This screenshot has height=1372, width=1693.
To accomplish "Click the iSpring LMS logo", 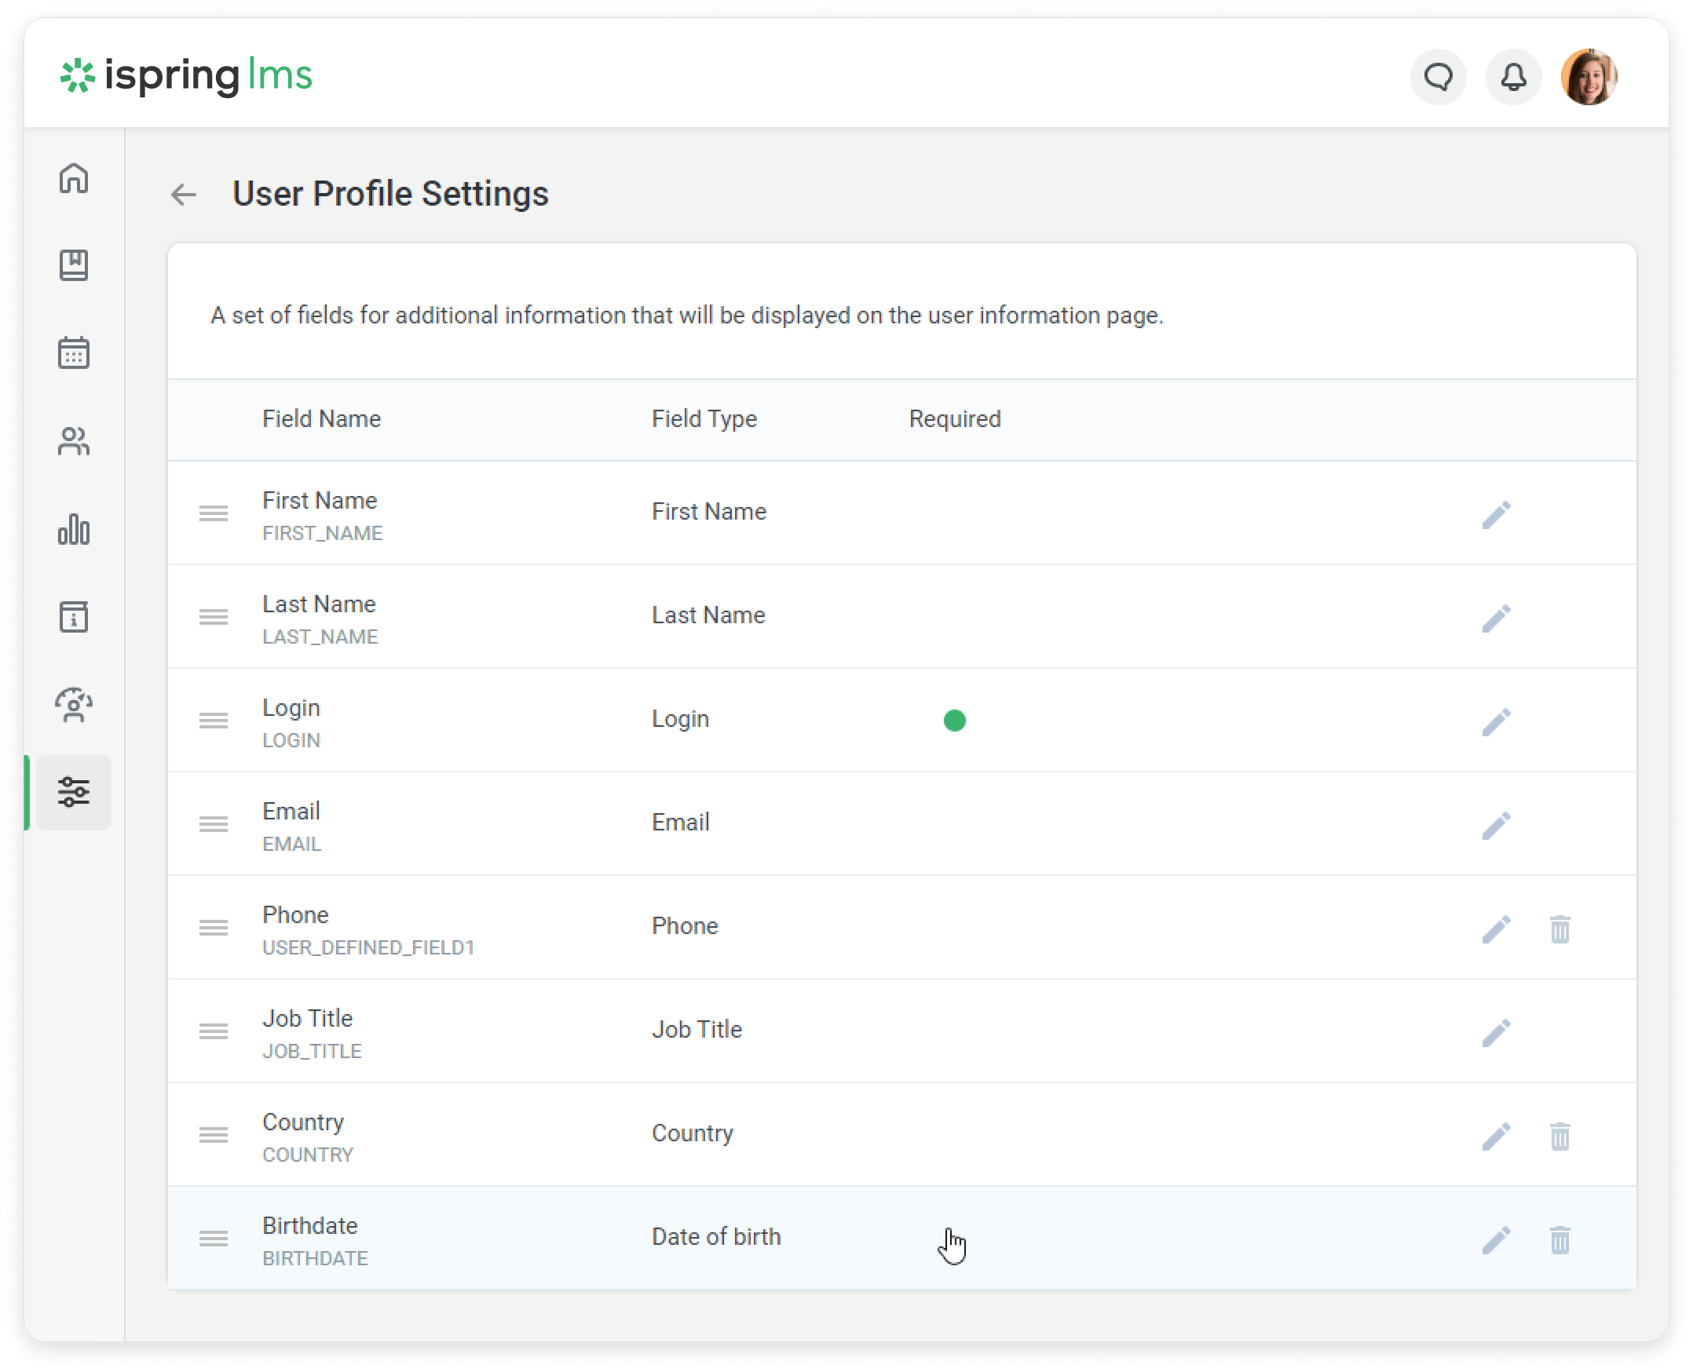I will click(x=187, y=76).
